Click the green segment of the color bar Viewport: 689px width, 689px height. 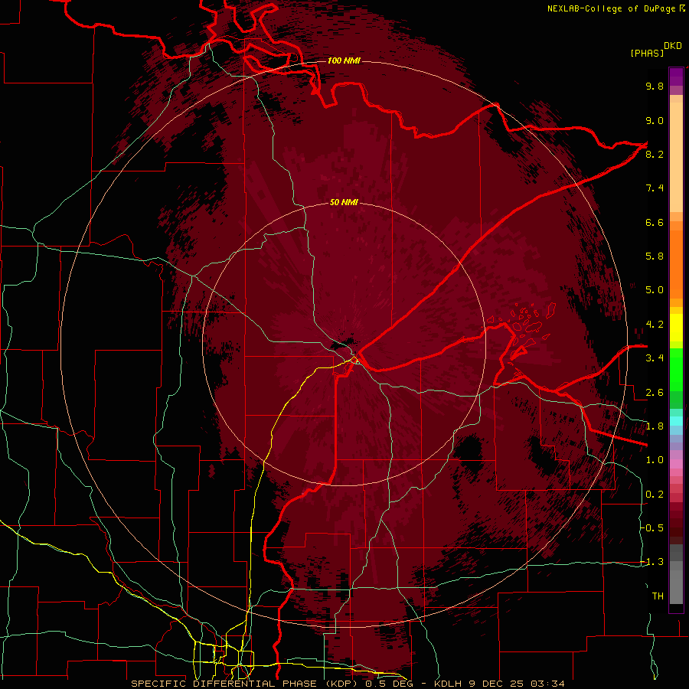[x=676, y=371]
